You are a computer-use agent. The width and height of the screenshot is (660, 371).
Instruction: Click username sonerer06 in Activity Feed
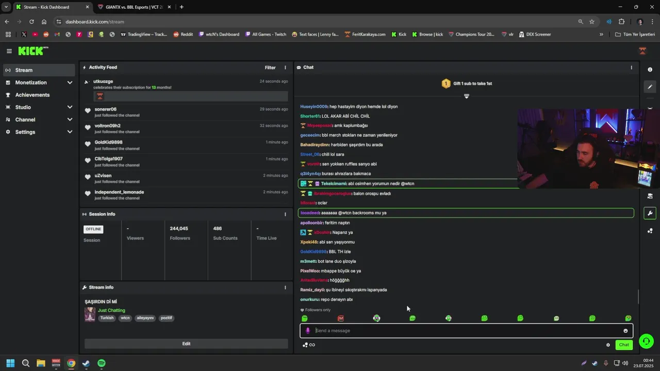coord(105,109)
